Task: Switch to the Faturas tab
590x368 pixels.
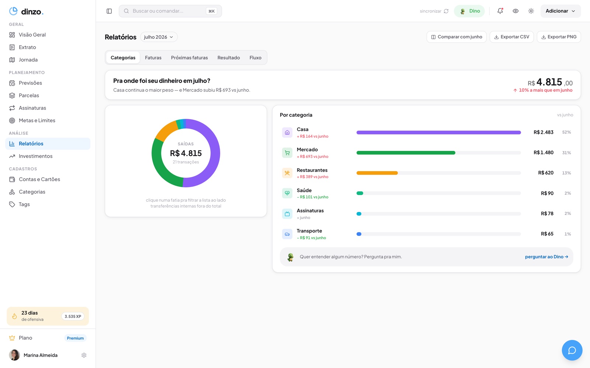Action: (x=153, y=57)
